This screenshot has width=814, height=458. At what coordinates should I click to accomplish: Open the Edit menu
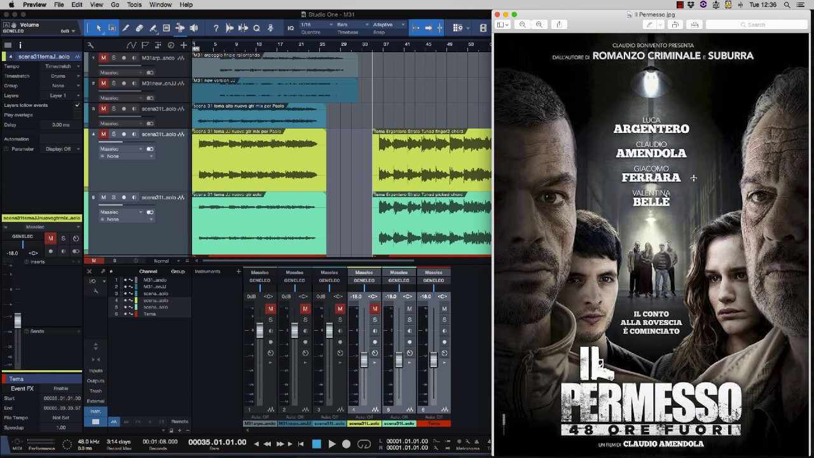pyautogui.click(x=77, y=4)
